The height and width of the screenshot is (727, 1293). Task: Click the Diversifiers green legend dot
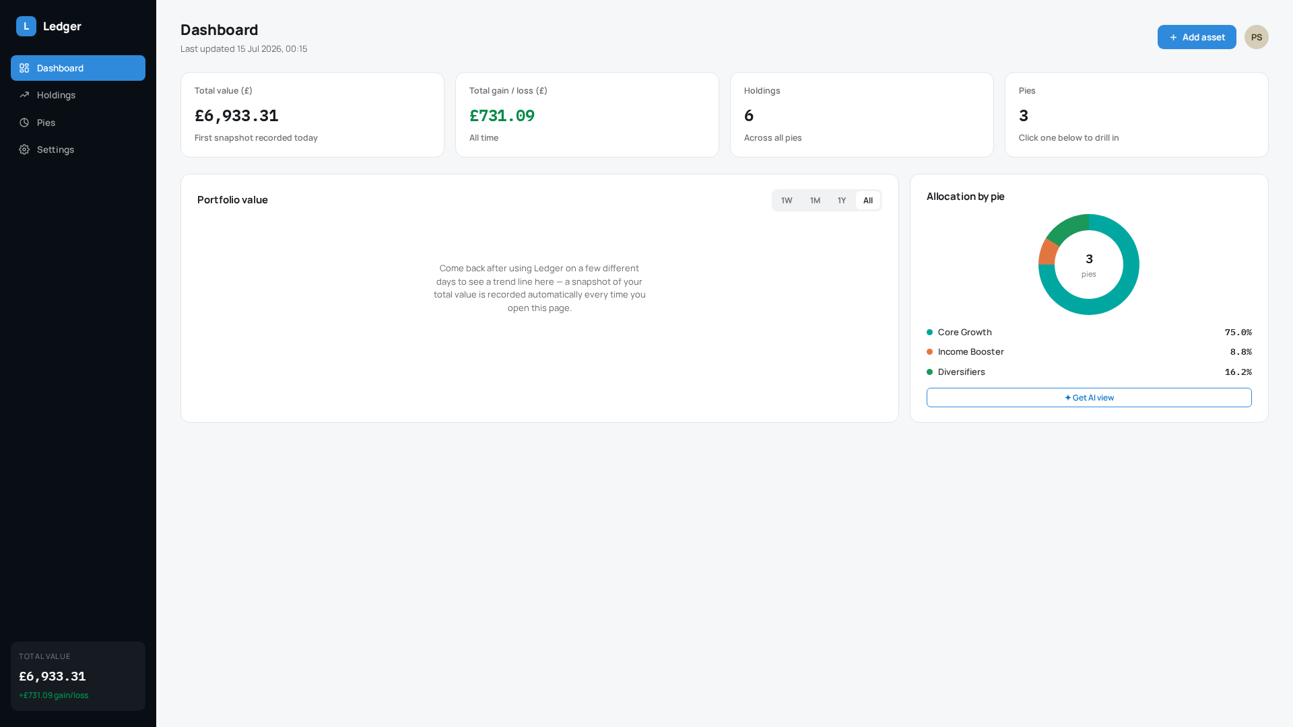coord(929,372)
